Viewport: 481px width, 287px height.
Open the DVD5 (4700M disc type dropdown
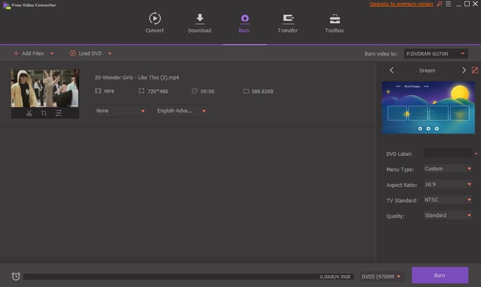[381, 277]
